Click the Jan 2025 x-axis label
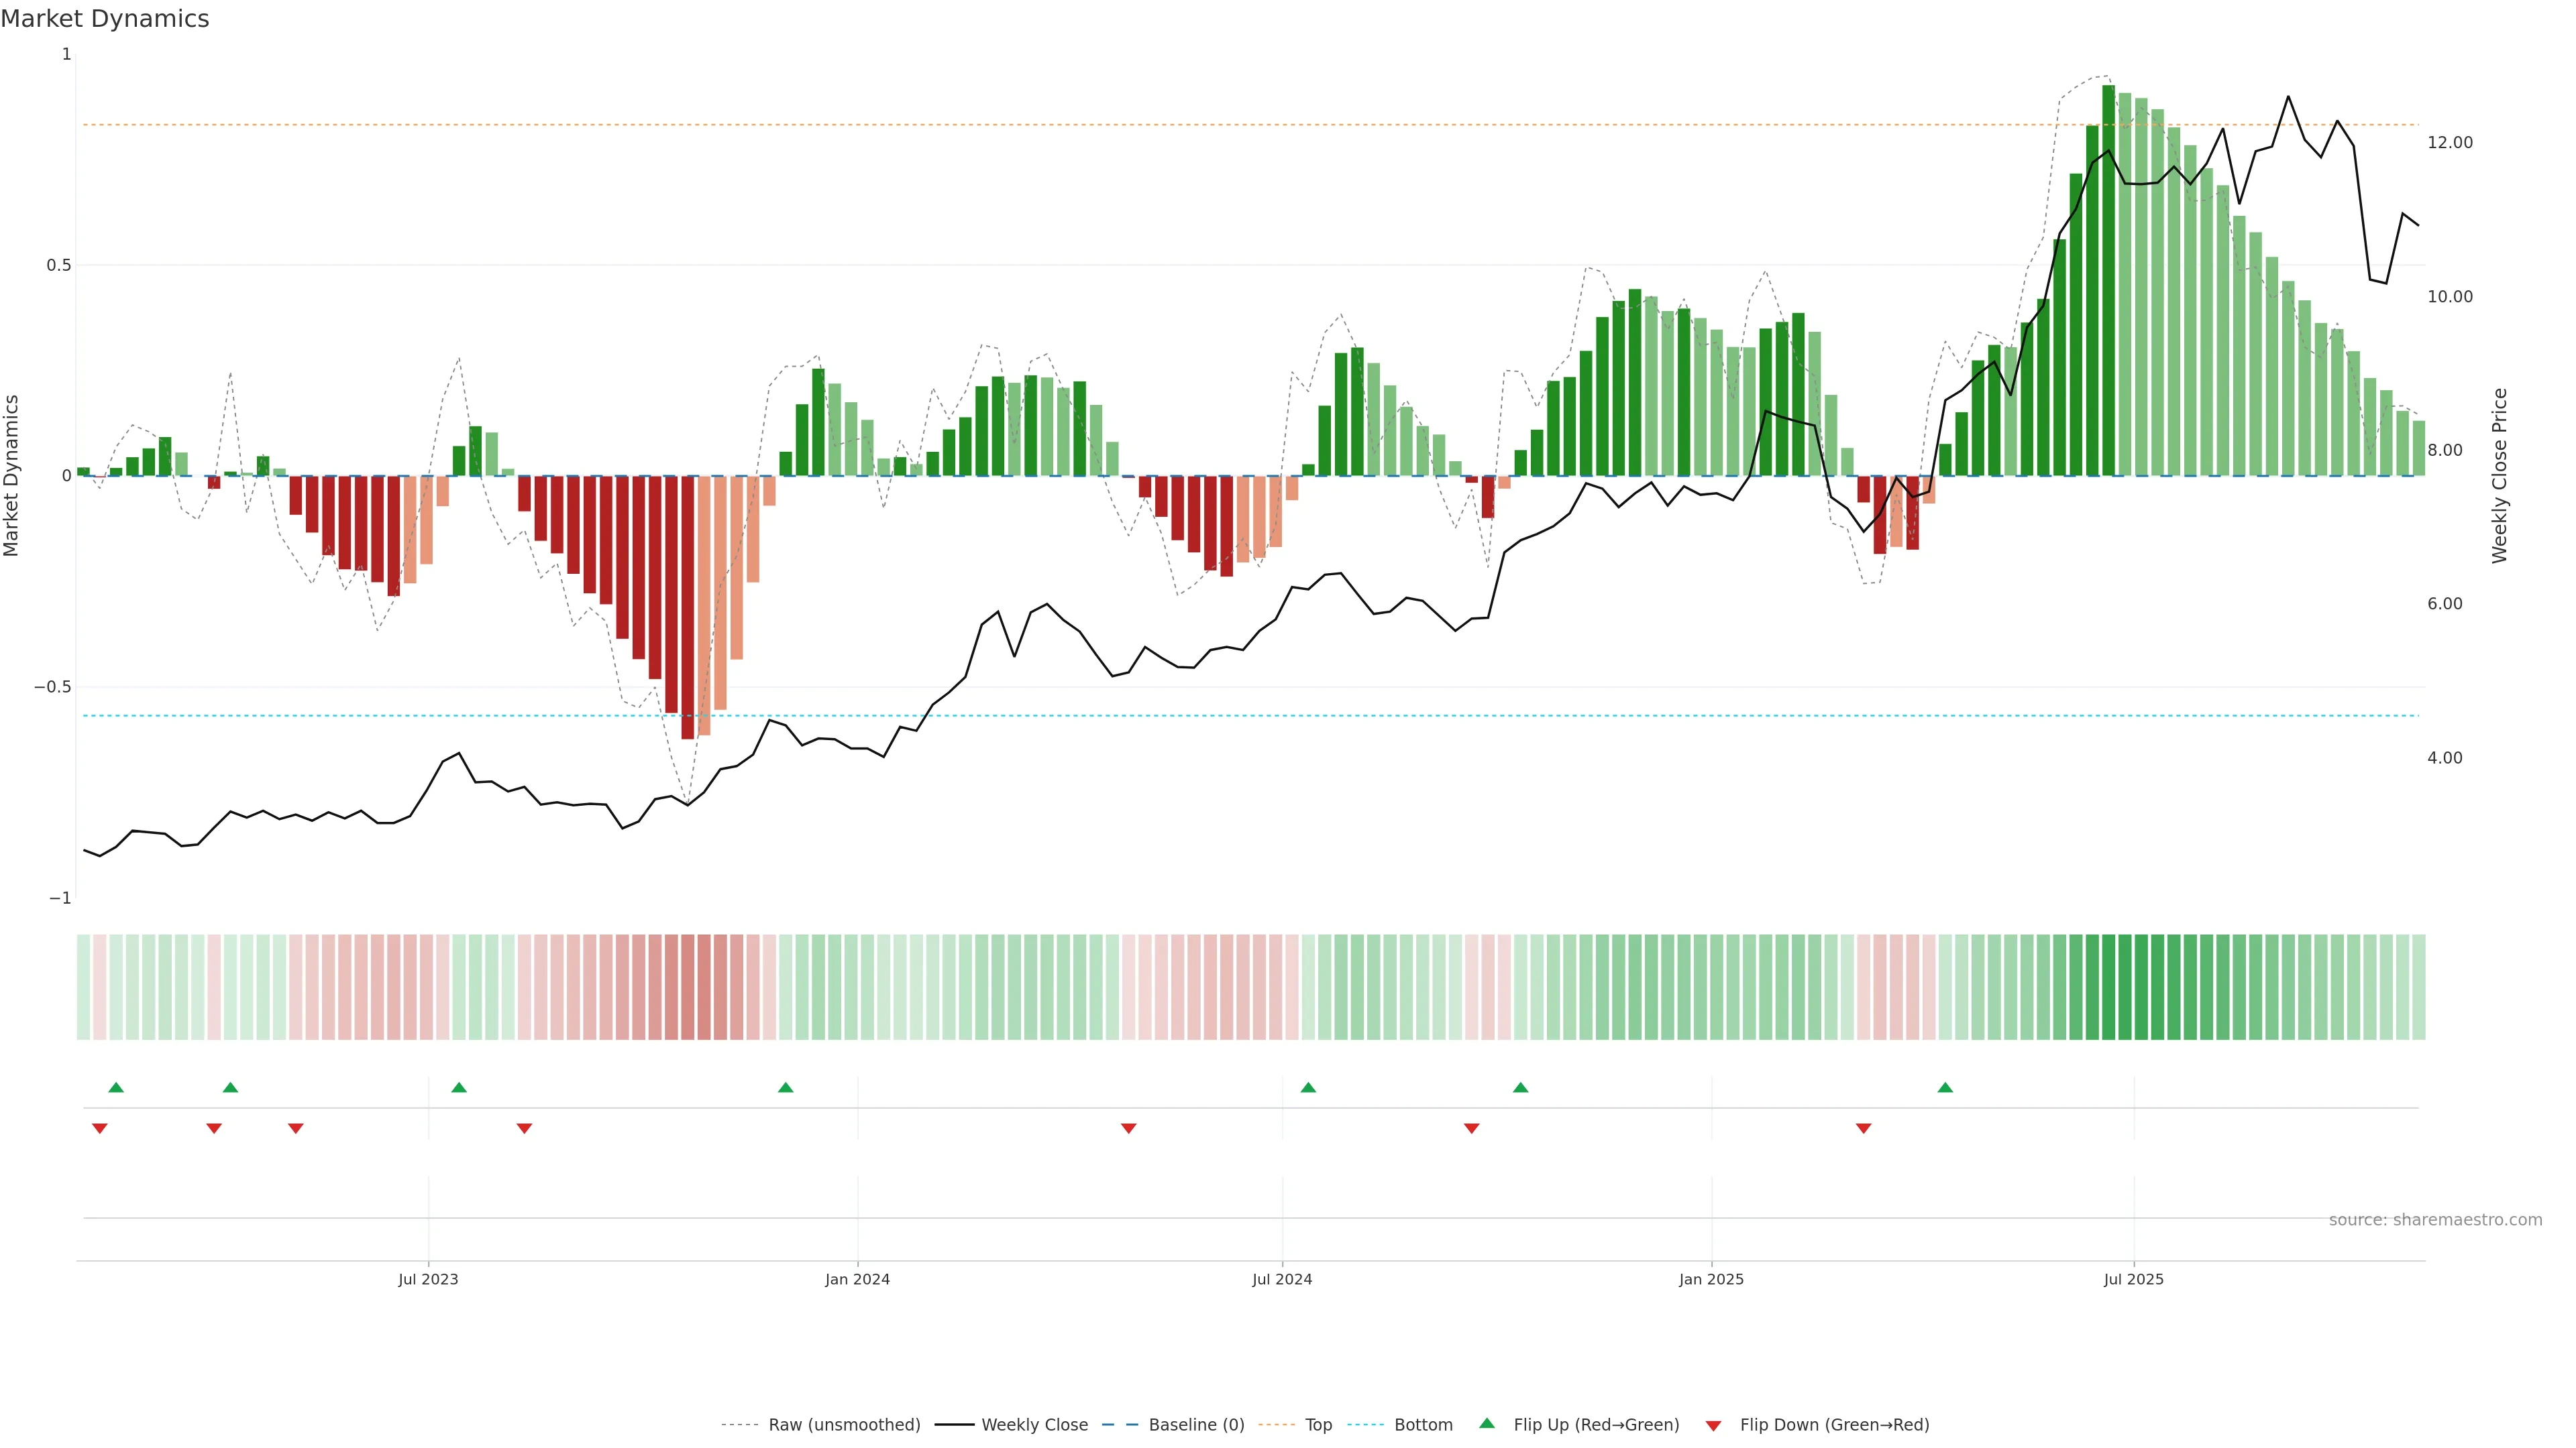This screenshot has width=2576, height=1448. [x=1711, y=1279]
